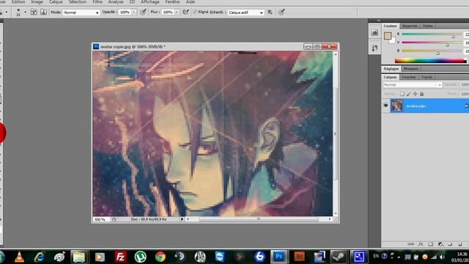
Task: Create new adjustment layer icon
Action: [440, 244]
